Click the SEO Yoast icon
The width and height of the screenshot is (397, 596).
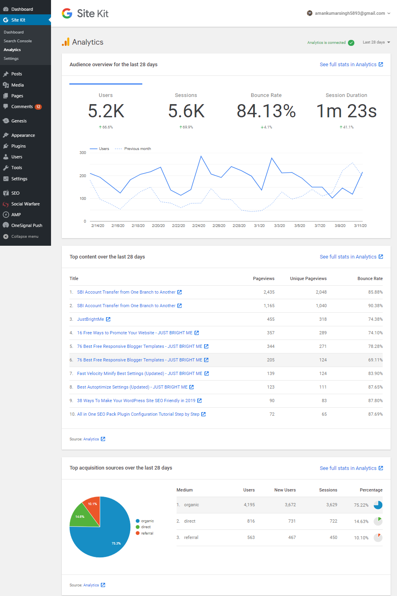(x=6, y=193)
